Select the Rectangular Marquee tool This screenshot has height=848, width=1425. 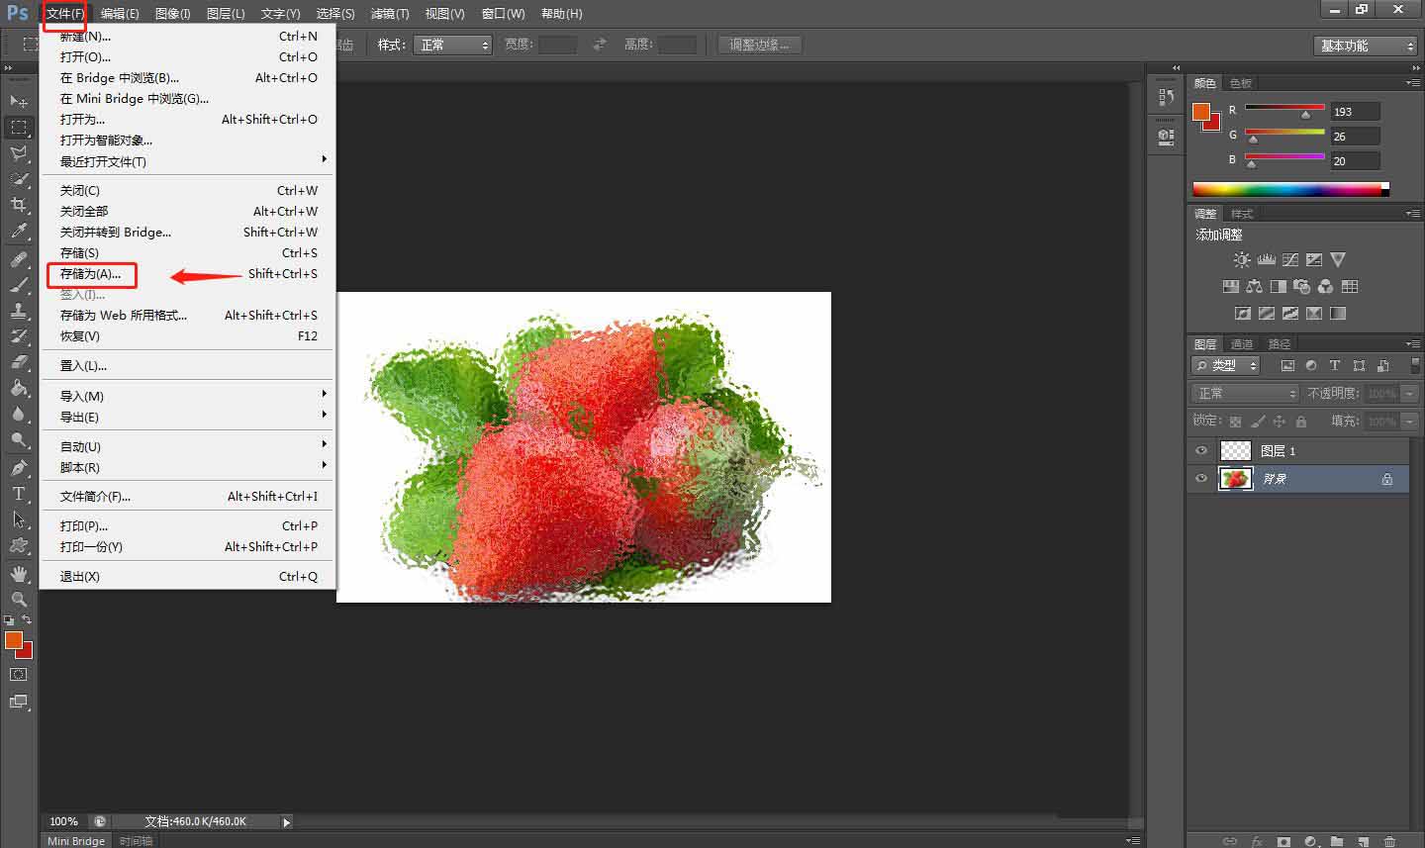click(18, 128)
